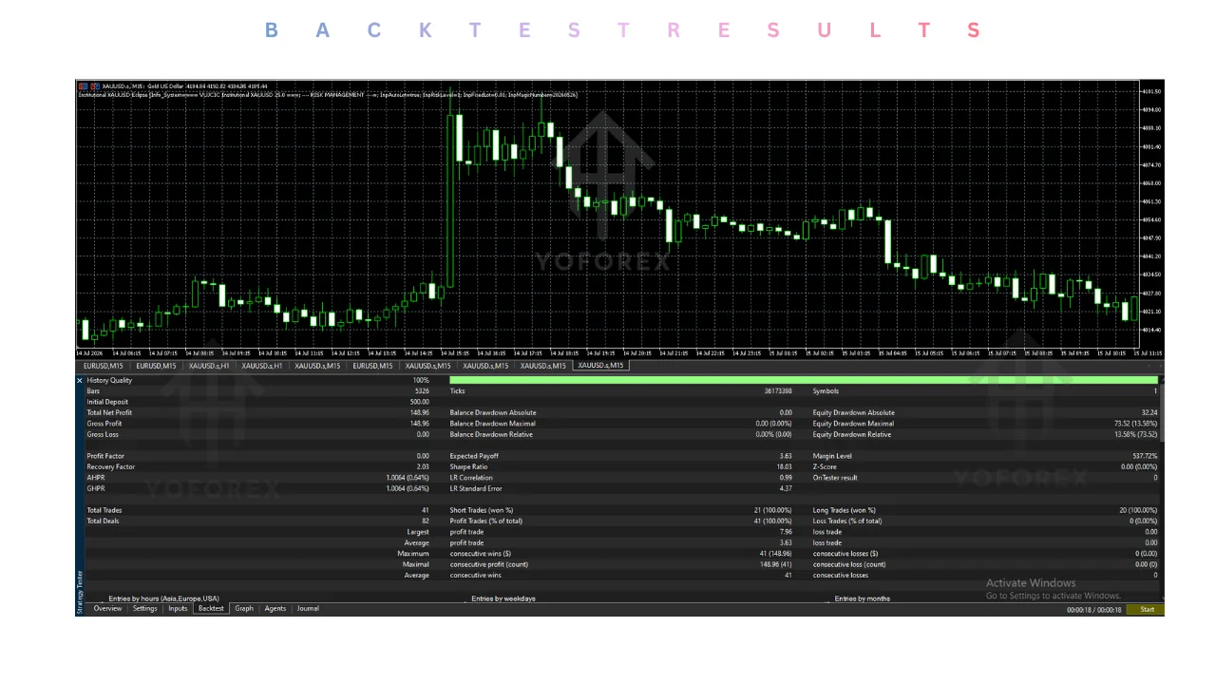
Task: Click the chart's right-hand price scale
Action: [1151, 215]
